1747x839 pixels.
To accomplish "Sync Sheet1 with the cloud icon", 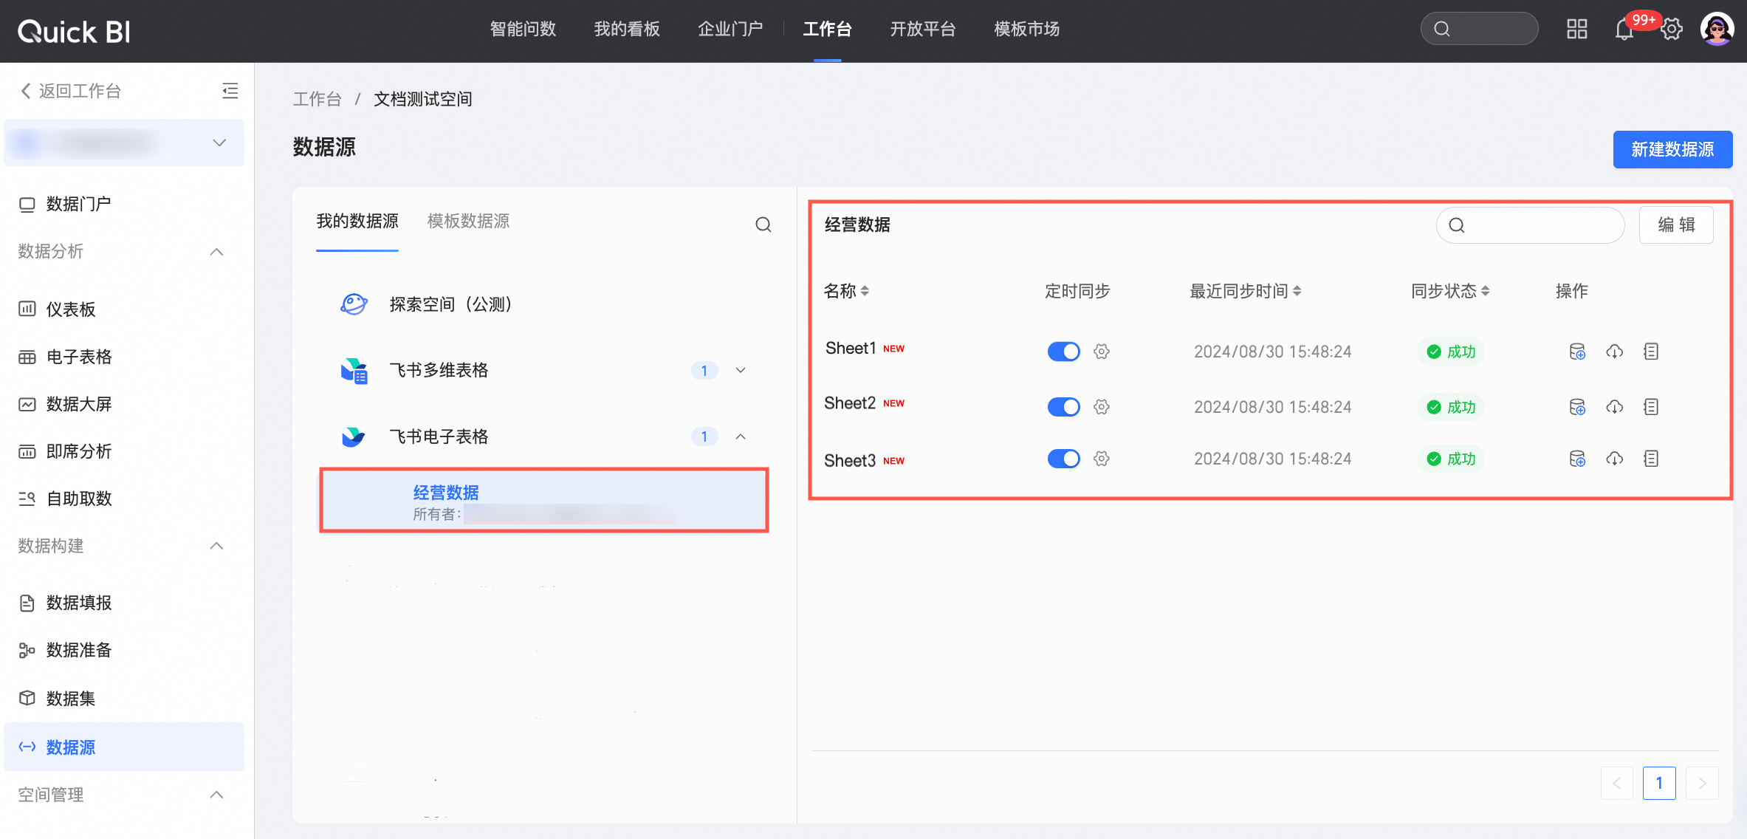I will click(1615, 352).
